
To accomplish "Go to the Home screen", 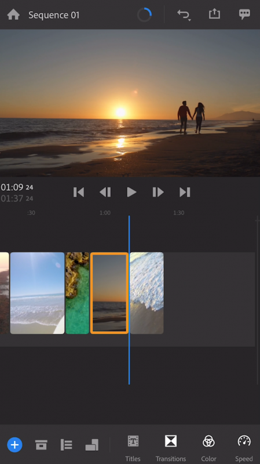I will [x=13, y=14].
